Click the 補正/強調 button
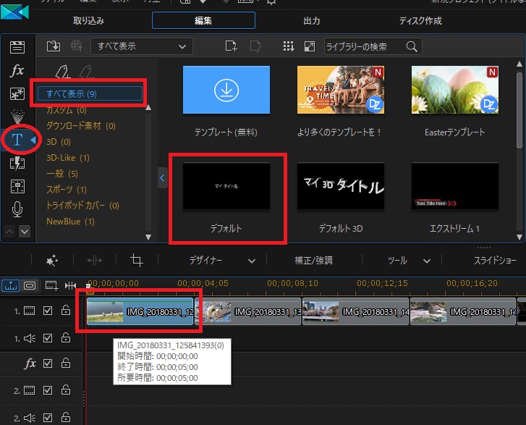Screen dimensions: 526x425 coord(314,260)
